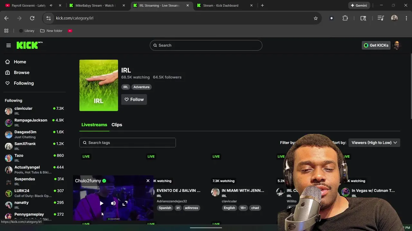Click the Adventure tag chip

click(141, 87)
